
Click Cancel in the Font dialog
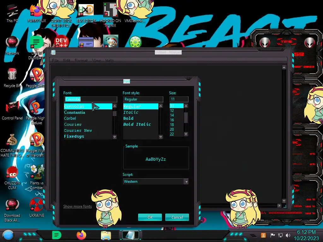pyautogui.click(x=177, y=217)
